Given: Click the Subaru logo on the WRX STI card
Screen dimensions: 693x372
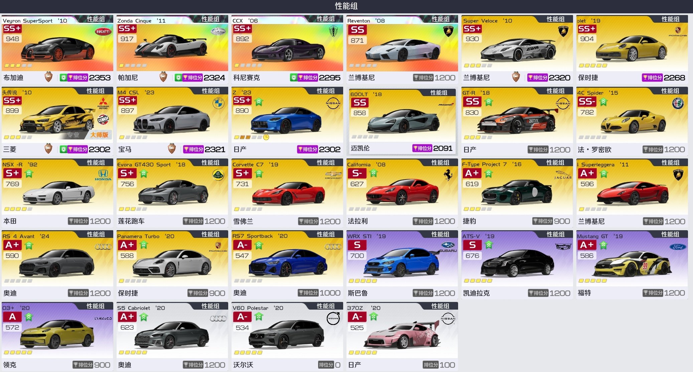Looking at the screenshot, I should 448,247.
